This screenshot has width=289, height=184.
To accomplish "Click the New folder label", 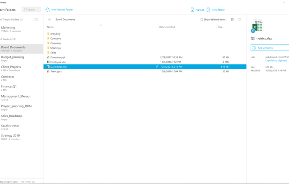I will coord(218,10).
